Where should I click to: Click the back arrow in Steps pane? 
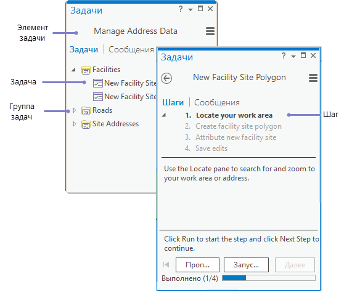[166, 78]
